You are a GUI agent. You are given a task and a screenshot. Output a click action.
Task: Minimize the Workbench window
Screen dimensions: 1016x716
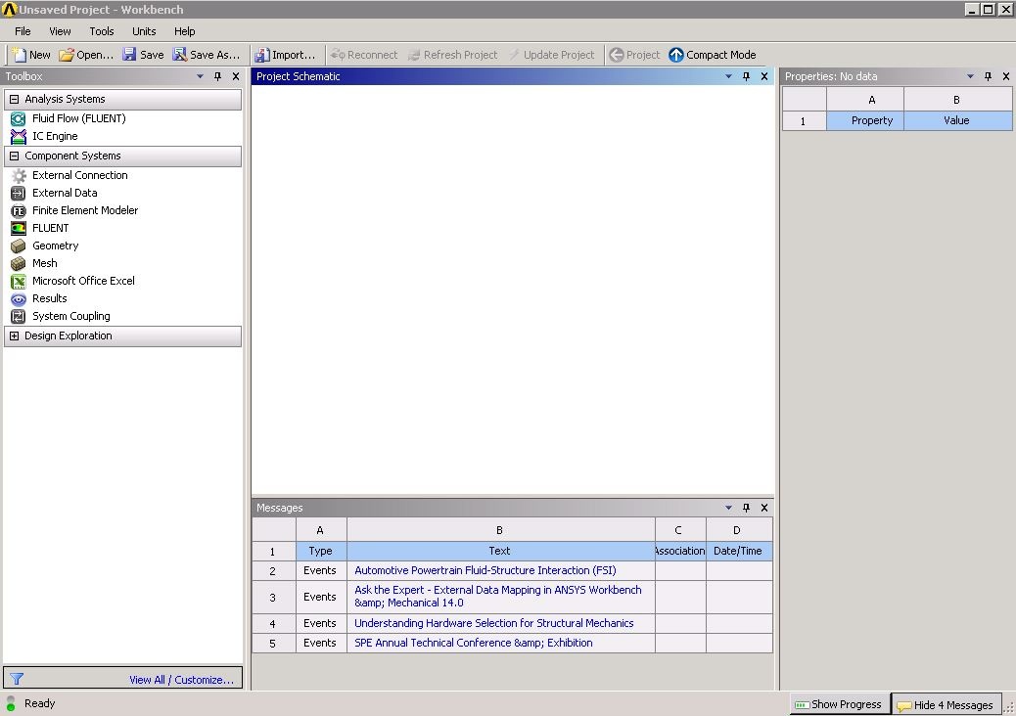pos(971,9)
